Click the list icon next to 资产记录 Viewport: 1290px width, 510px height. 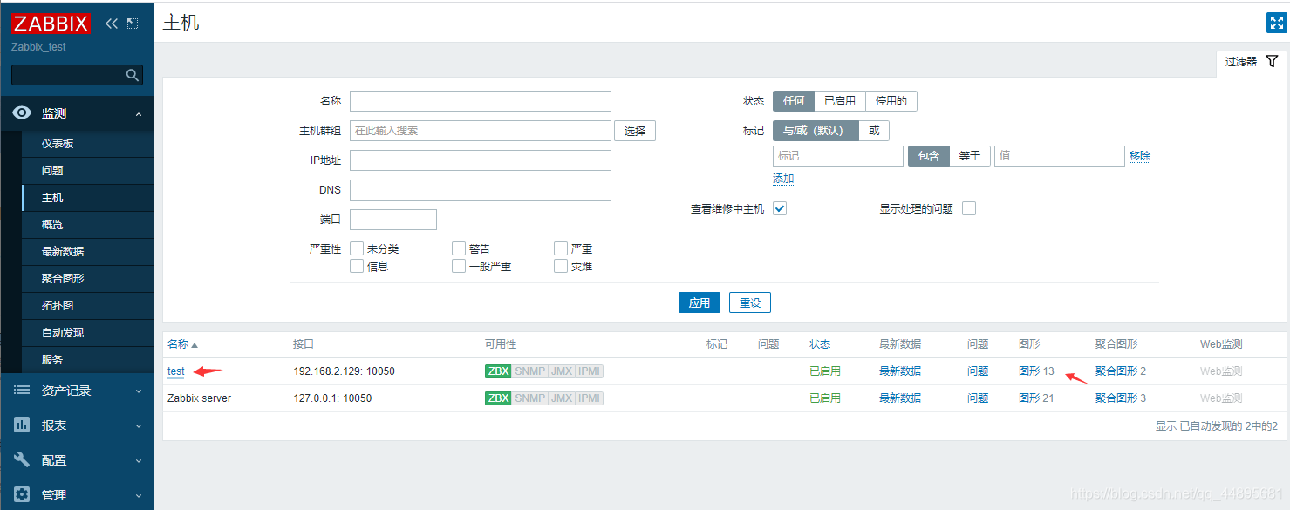tap(22, 391)
